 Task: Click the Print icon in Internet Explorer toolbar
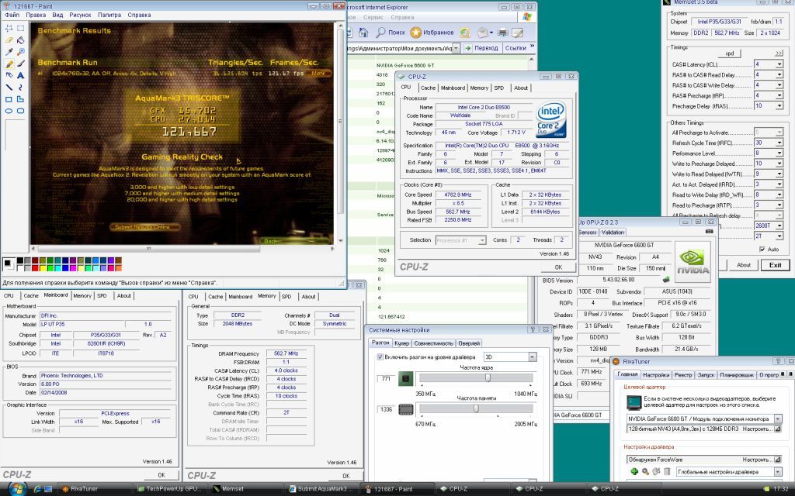click(x=502, y=33)
